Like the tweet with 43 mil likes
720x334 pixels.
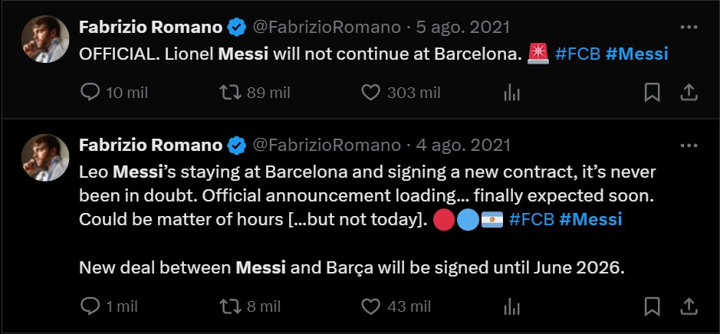(370, 306)
